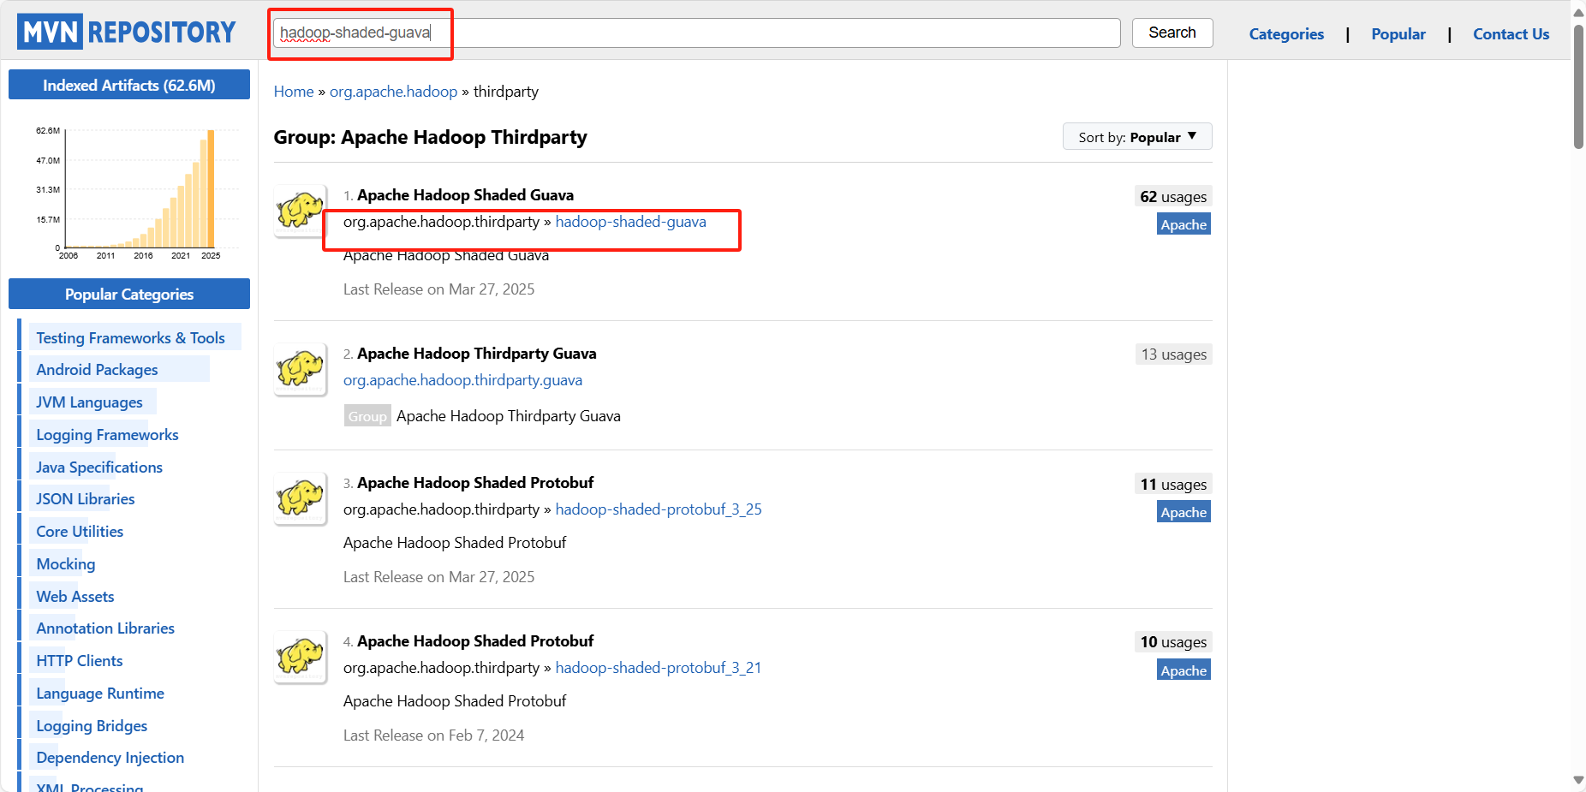Go to Home breadcrumb

tap(294, 92)
